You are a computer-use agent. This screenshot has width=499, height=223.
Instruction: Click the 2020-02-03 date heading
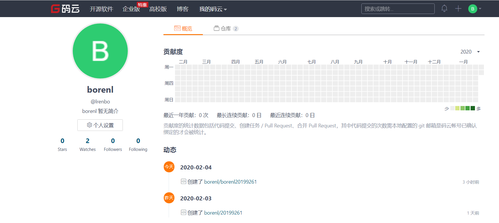[196, 198]
